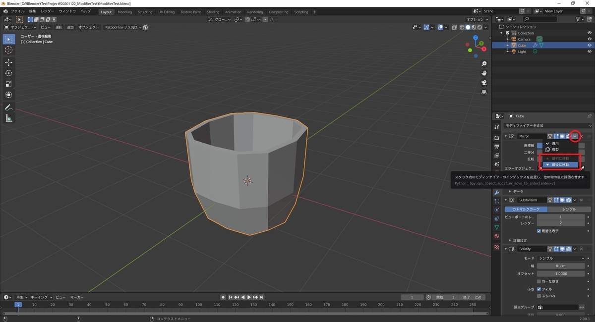595x322 pixels.
Task: Adjust オフセット -1.0000 slider
Action: pyautogui.click(x=561, y=273)
